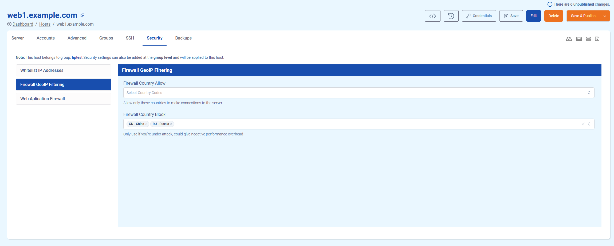Open the Backups tab
Image resolution: width=614 pixels, height=246 pixels.
tap(183, 38)
